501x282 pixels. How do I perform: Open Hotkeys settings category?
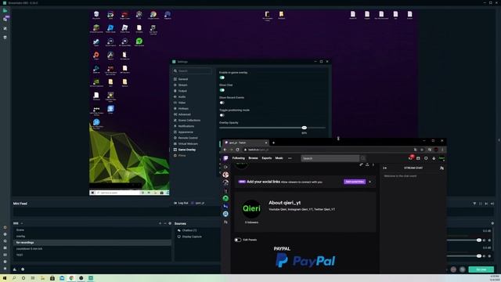point(181,109)
